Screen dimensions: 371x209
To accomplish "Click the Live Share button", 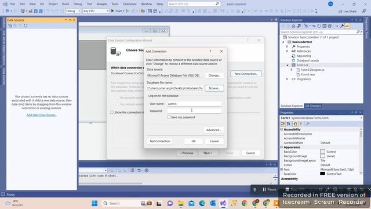I will [x=347, y=11].
